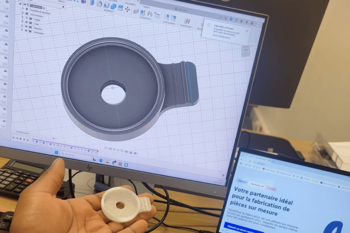350x233 pixels.
Task: Open the Modifier dropdown menu
Action: point(109,11)
